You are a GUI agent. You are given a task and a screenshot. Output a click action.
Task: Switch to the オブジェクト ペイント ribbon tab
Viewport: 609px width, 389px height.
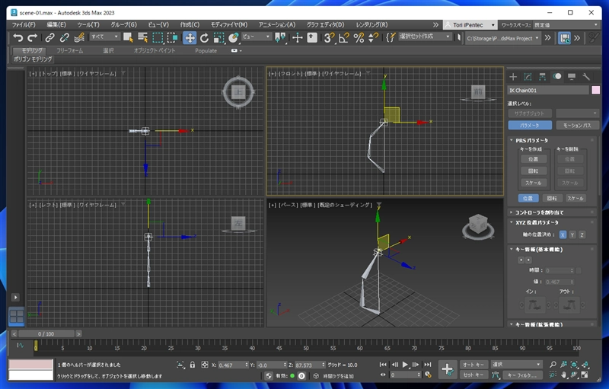(x=155, y=50)
